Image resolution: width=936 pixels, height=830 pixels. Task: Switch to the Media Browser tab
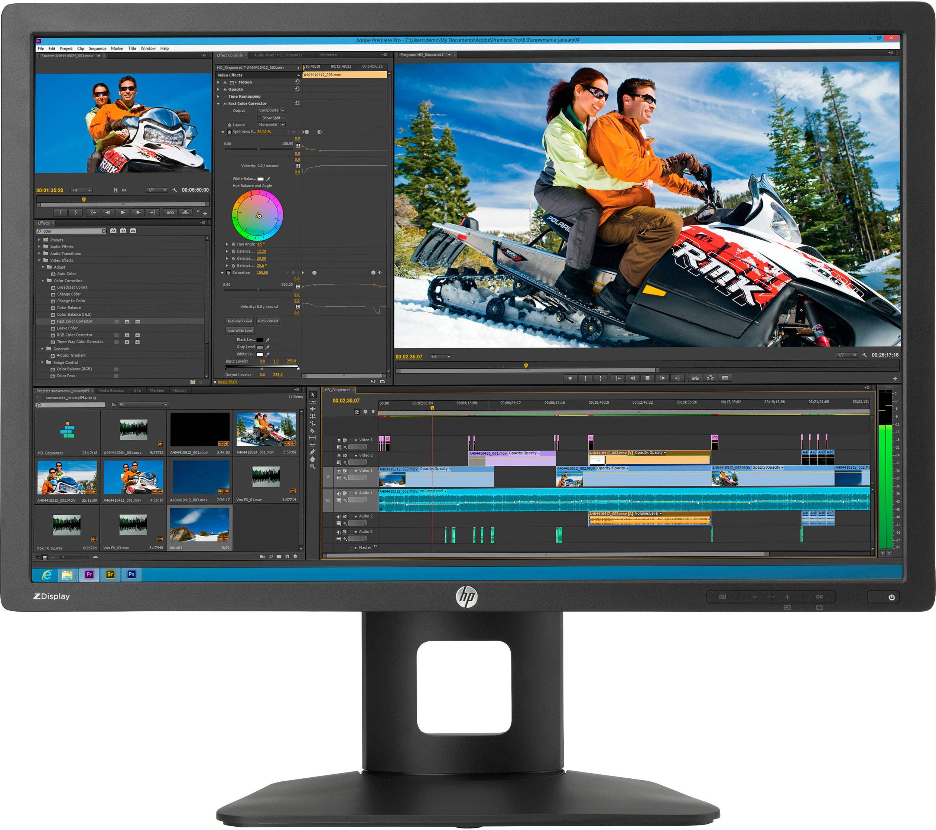(113, 391)
